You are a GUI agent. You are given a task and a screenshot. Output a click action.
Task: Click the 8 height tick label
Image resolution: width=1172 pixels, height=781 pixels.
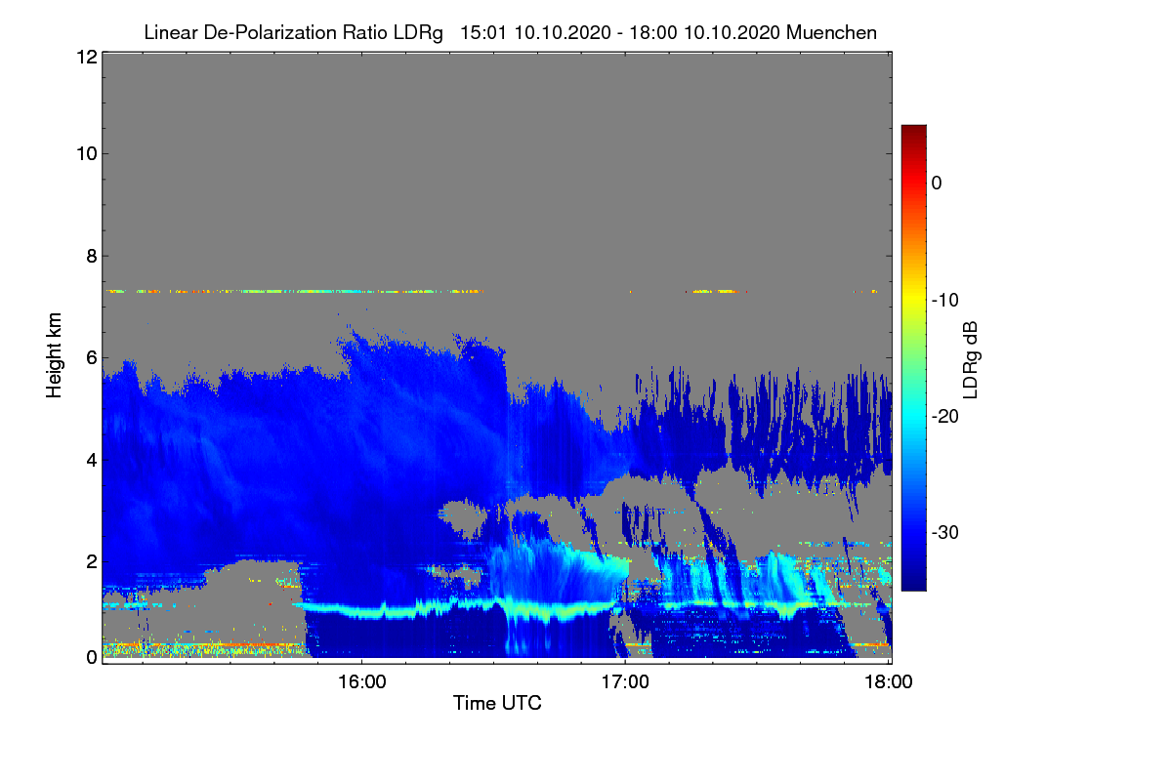[x=91, y=256]
